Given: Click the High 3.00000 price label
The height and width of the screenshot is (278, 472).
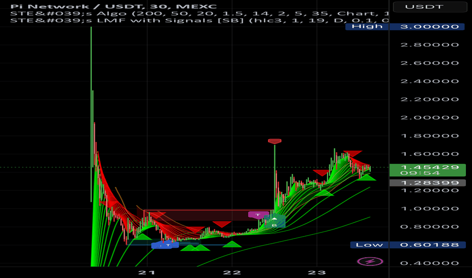Looking at the screenshot, I should [x=405, y=27].
